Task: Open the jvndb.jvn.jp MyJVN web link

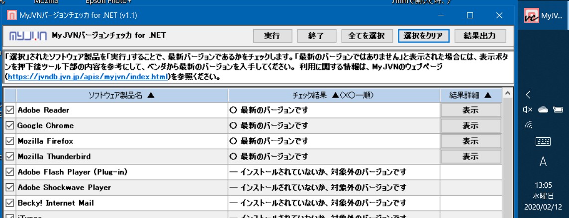Action: tap(89, 77)
